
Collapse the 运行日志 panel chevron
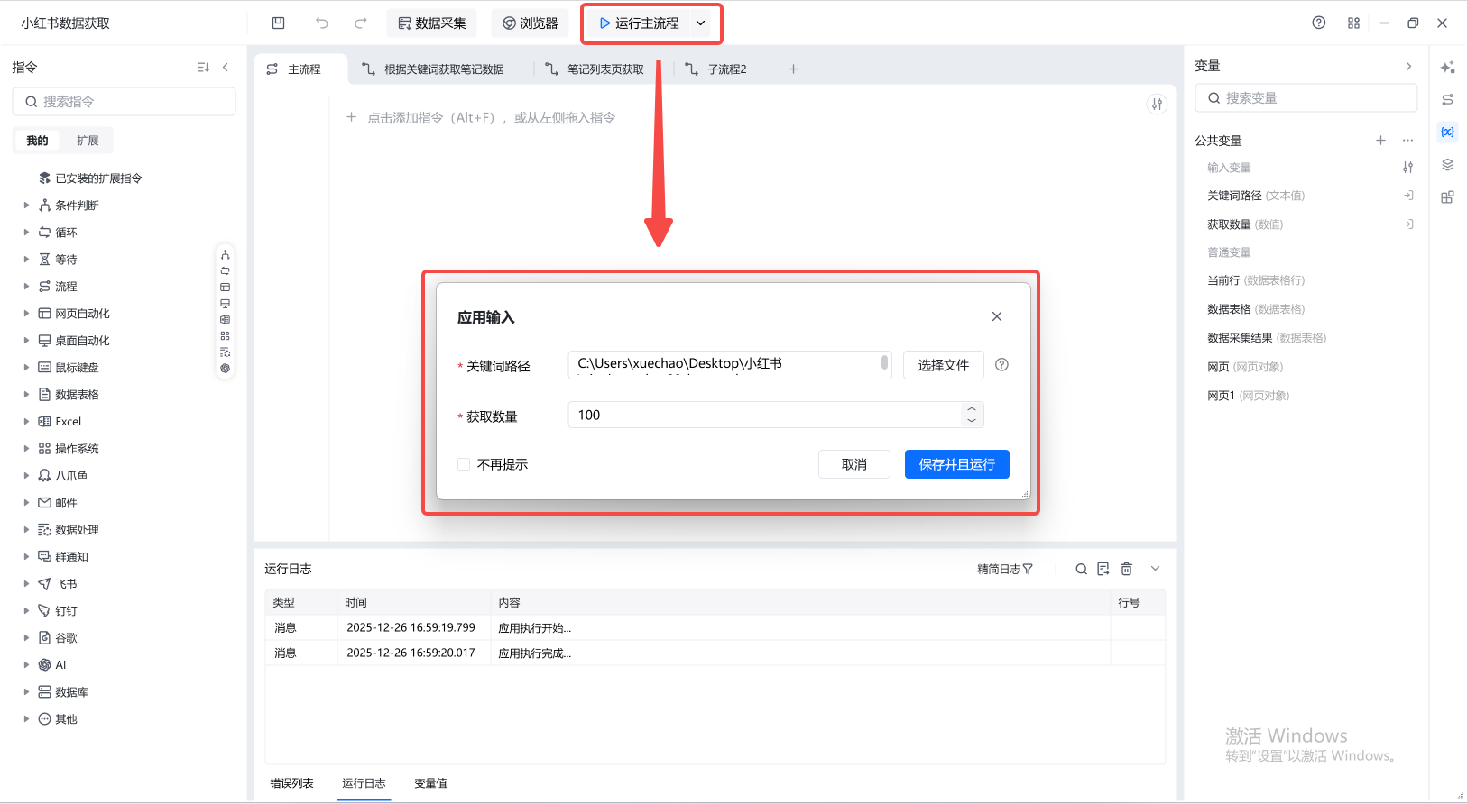tap(1155, 569)
